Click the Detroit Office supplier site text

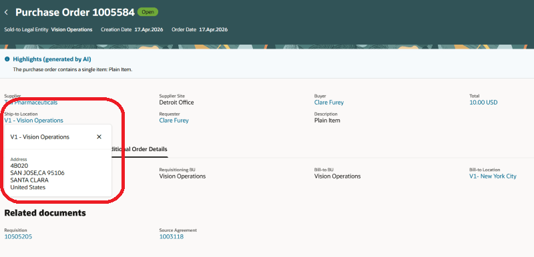point(176,102)
